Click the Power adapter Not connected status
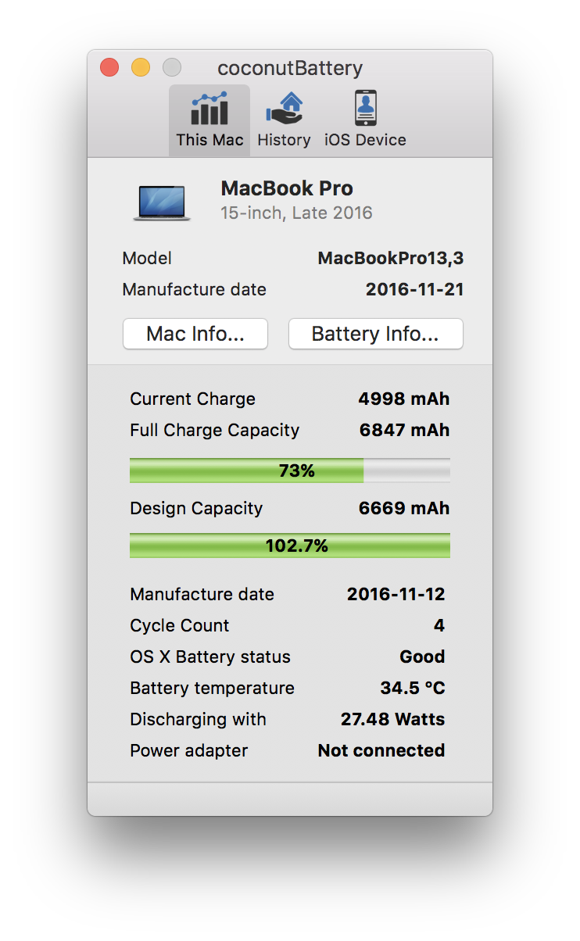 click(381, 750)
